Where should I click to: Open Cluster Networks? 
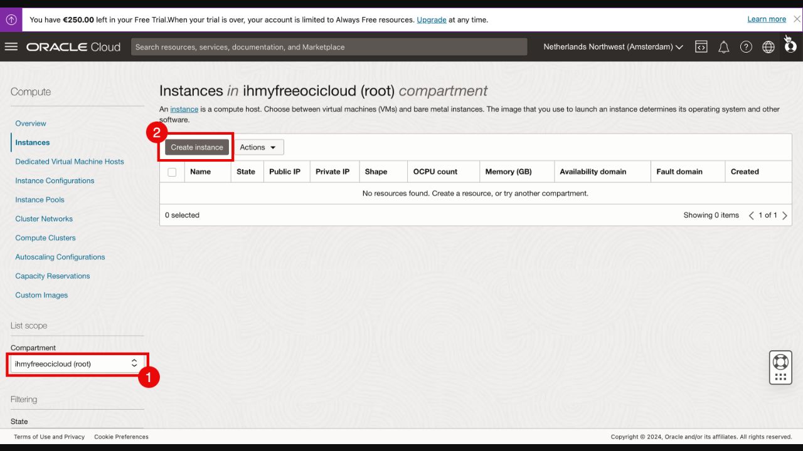(44, 219)
